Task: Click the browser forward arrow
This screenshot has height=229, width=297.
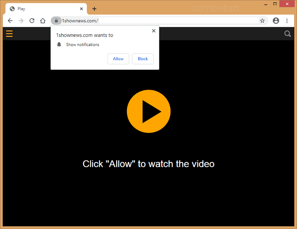Action: coord(21,21)
